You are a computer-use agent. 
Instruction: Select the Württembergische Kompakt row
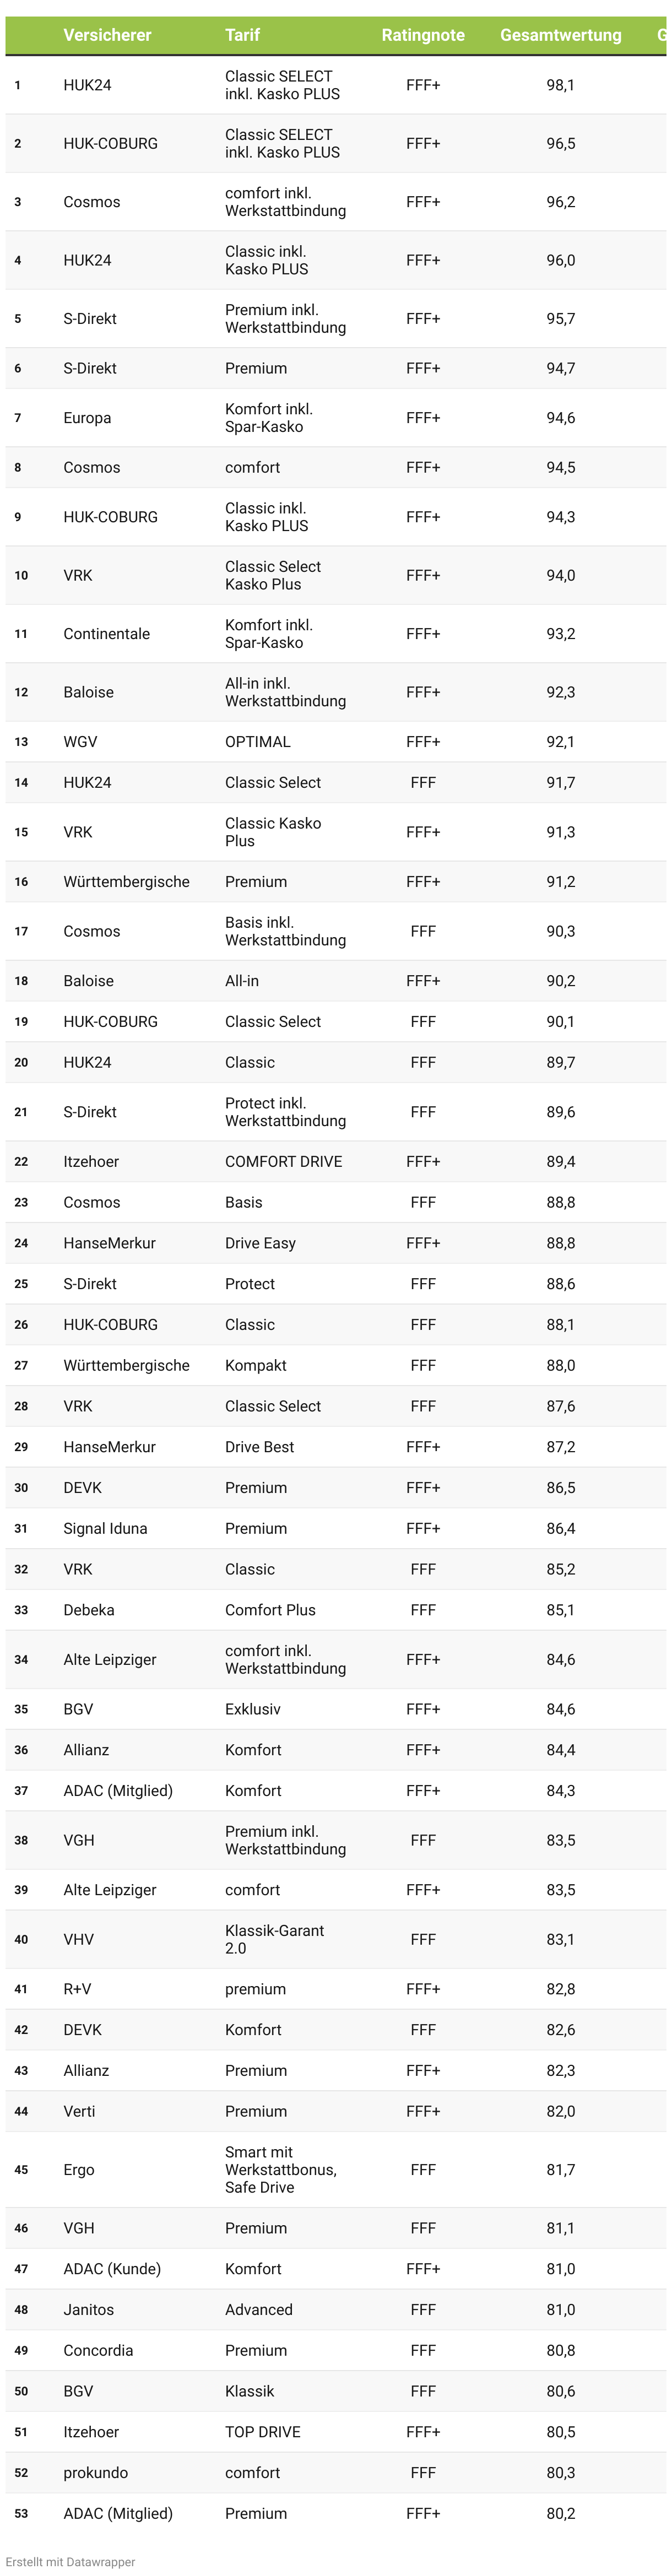tap(336, 1366)
